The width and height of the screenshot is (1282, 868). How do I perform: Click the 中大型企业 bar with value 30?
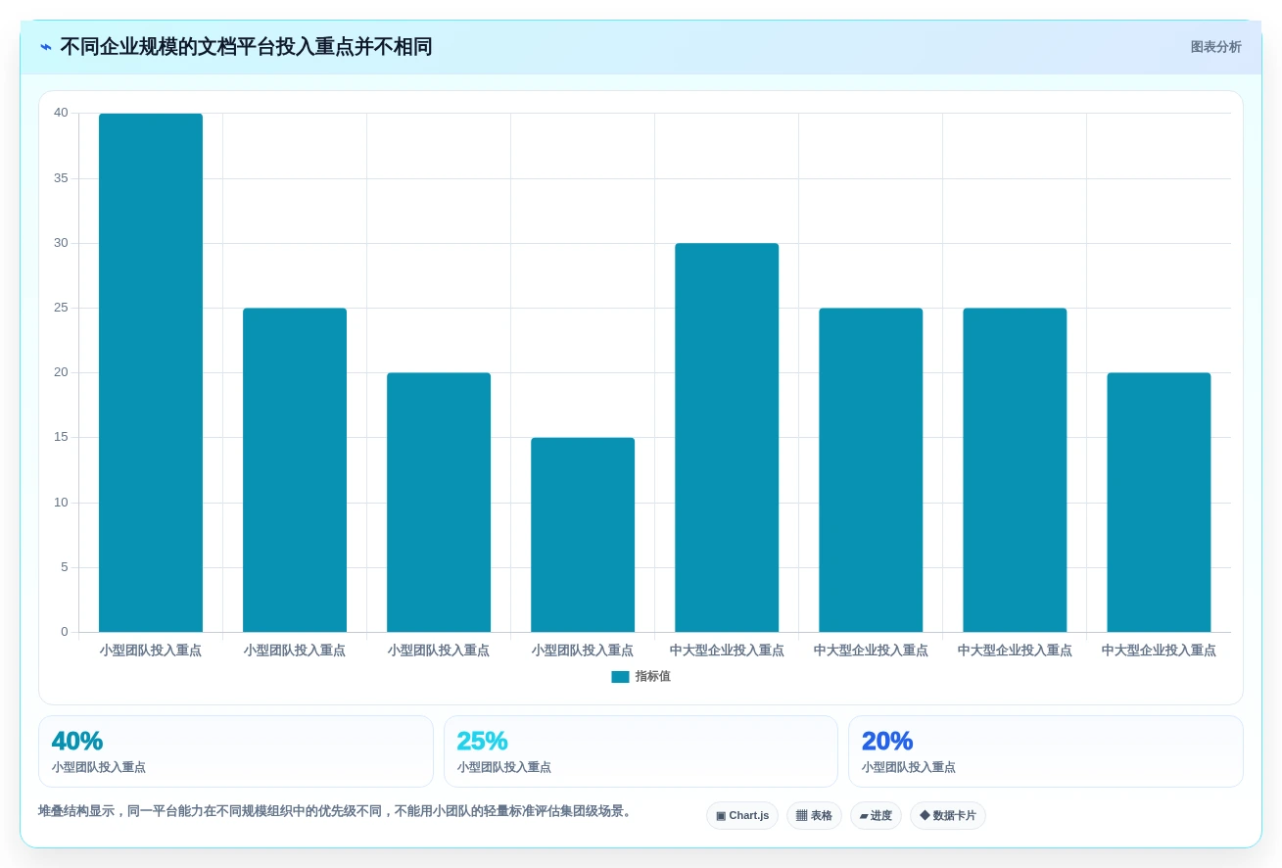[727, 438]
